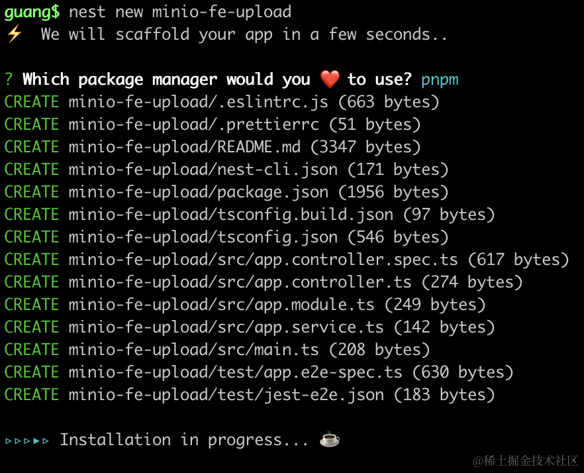Click the 'Installation in progress...' text
The width and height of the screenshot is (584, 473).
[x=184, y=440]
